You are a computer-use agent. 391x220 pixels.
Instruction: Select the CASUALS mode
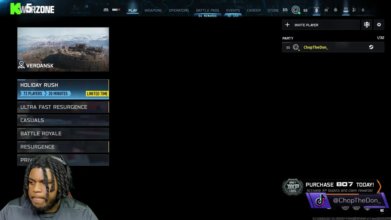point(63,120)
